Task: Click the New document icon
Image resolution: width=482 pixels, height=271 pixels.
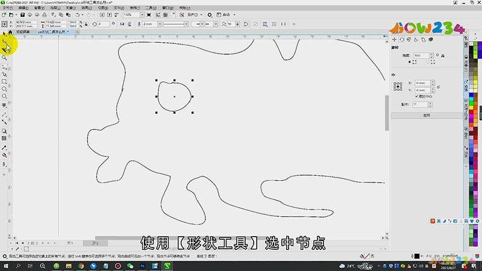Action: (x=4, y=14)
